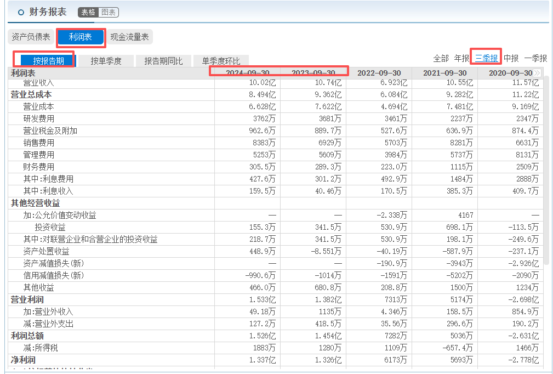The height and width of the screenshot is (374, 553).
Task: Click the 投资收益 row label
Action: point(50,227)
